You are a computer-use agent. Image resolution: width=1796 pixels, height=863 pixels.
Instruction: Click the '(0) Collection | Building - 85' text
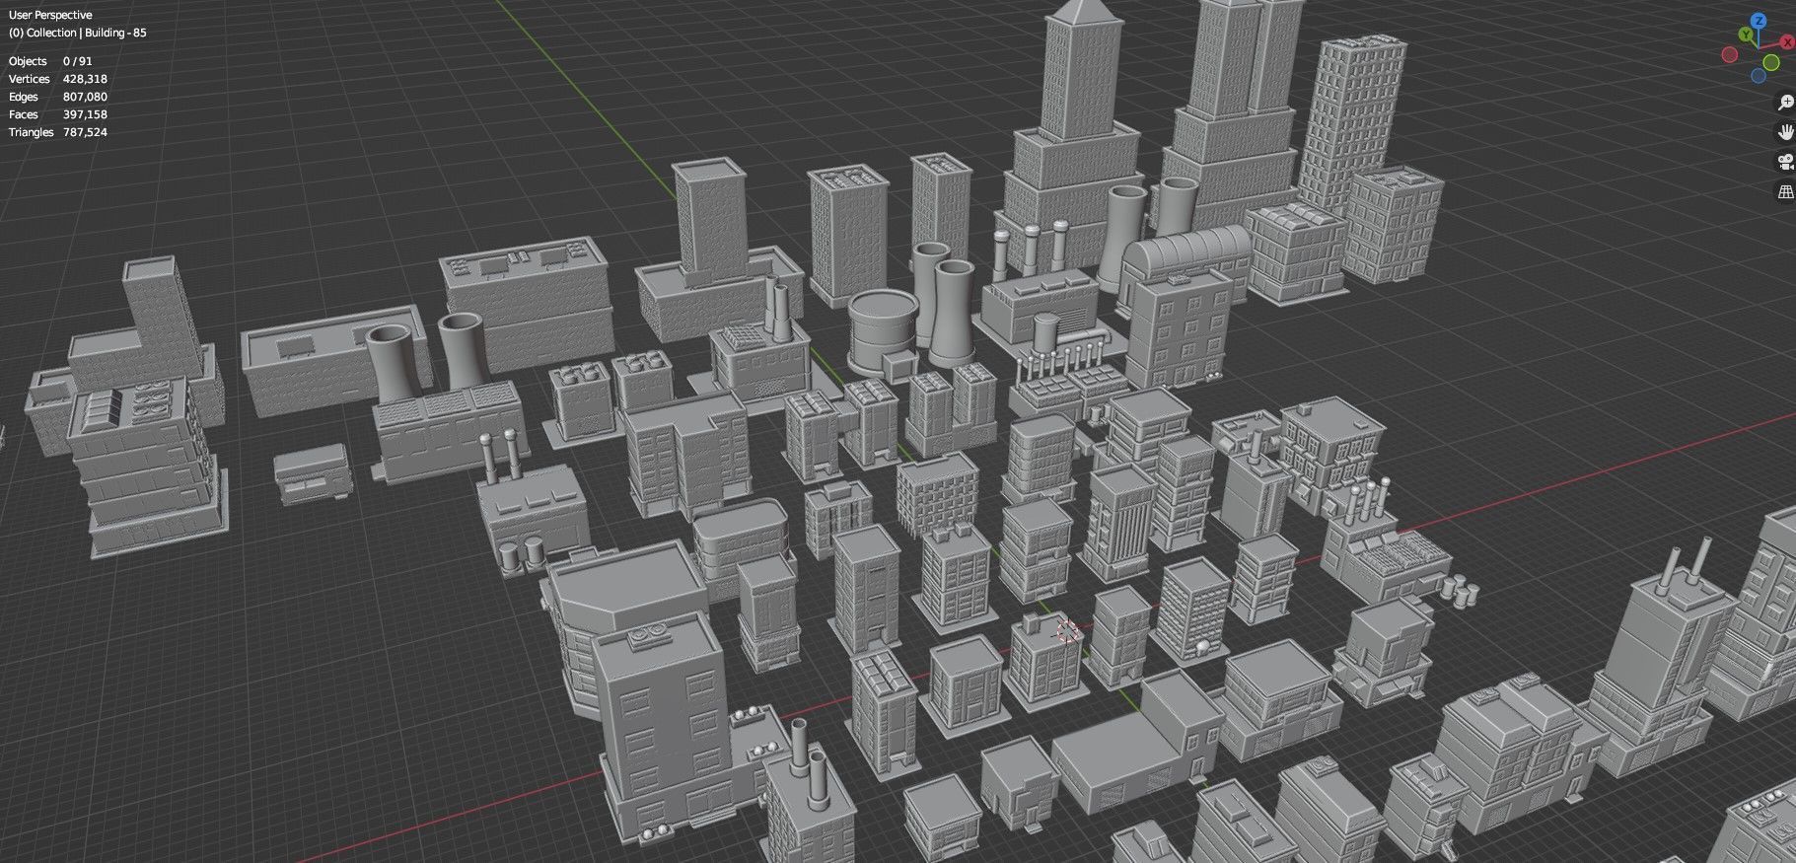(x=78, y=33)
